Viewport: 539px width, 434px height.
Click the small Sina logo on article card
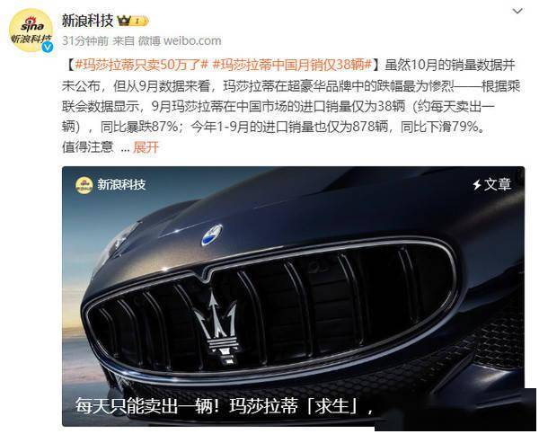[x=84, y=185]
